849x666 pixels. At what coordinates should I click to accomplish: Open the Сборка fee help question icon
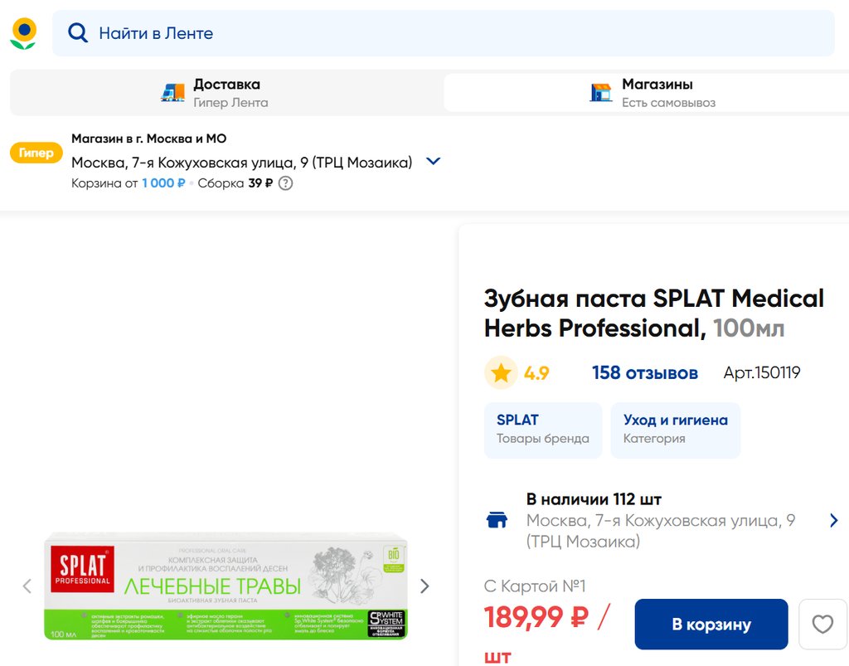click(x=285, y=183)
